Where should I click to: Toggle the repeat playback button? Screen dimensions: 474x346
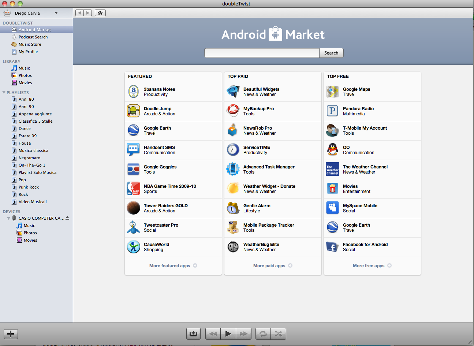pos(263,334)
